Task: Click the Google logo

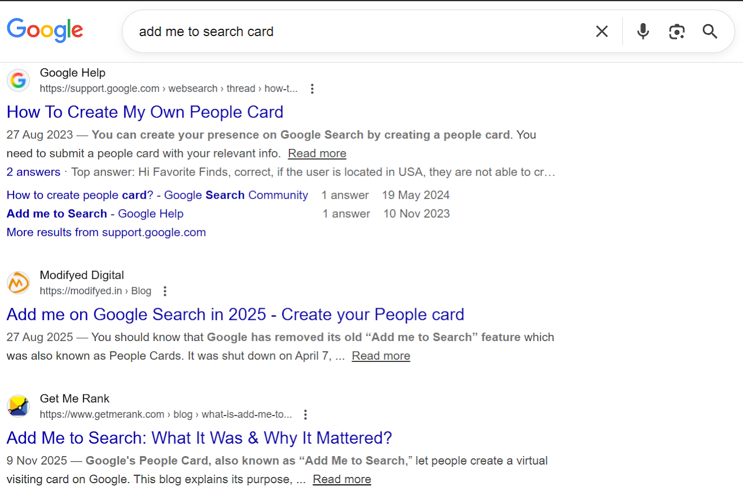Action: tap(45, 31)
